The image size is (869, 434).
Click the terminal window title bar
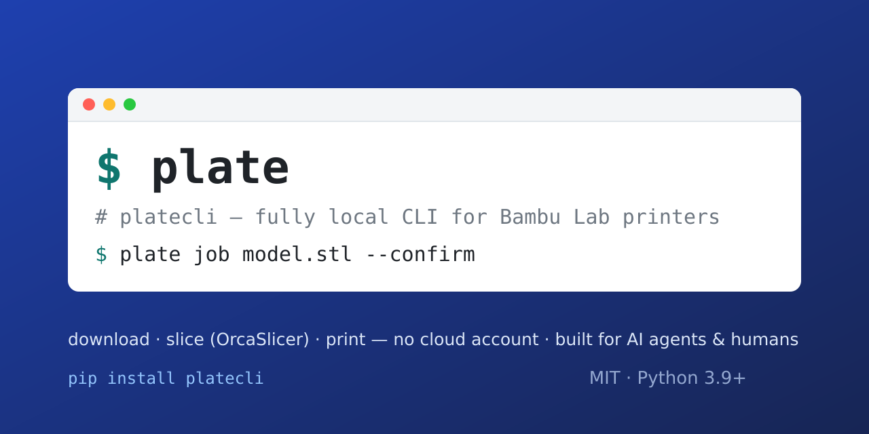(x=434, y=105)
